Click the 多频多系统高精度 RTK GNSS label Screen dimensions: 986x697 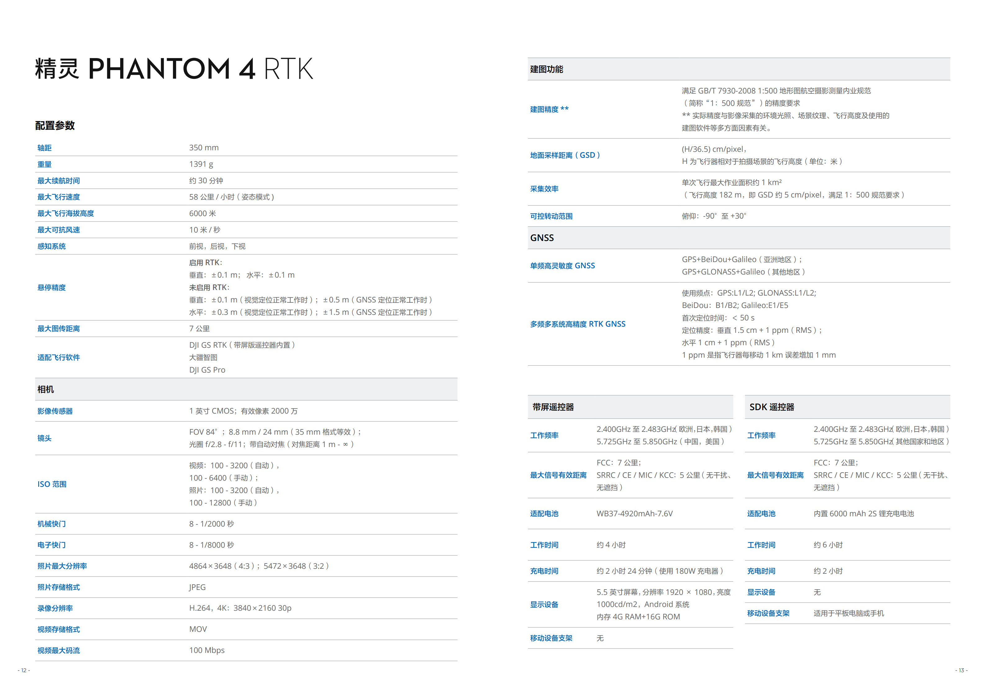[578, 324]
